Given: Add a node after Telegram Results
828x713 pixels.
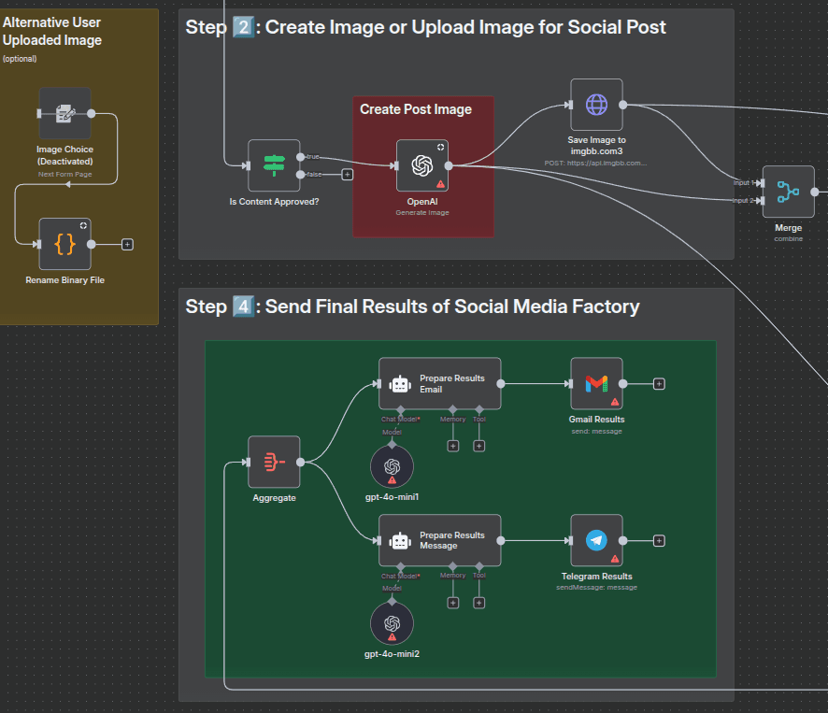Looking at the screenshot, I should coord(659,540).
